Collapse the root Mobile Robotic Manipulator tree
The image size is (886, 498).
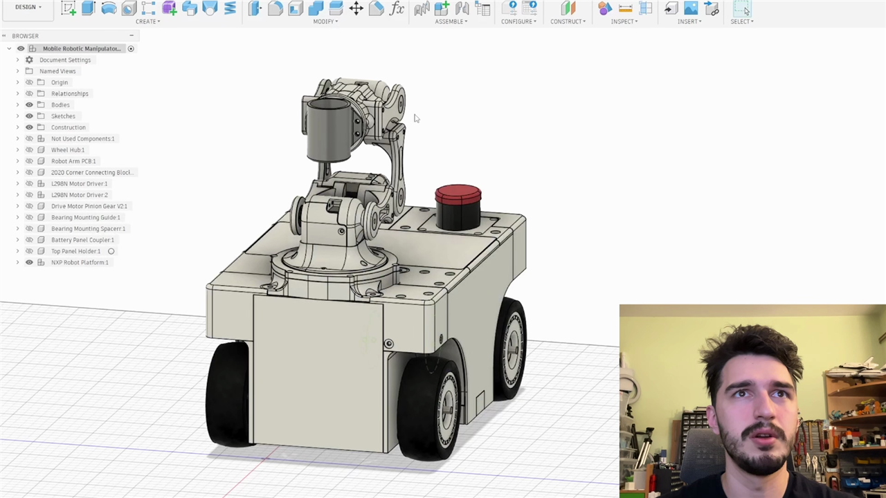(9, 48)
